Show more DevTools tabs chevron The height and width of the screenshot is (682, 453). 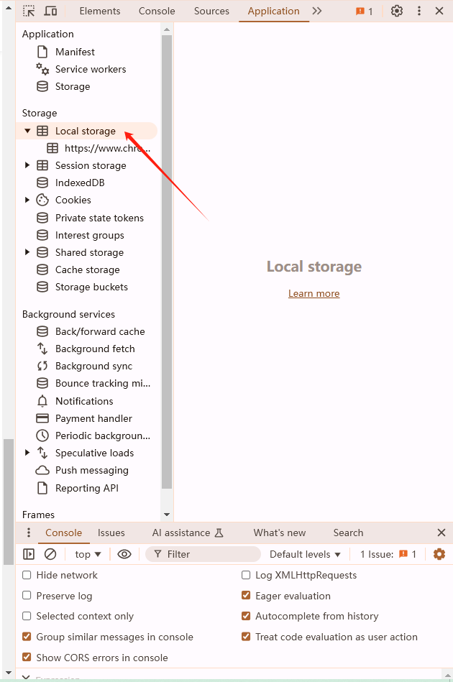pyautogui.click(x=317, y=11)
